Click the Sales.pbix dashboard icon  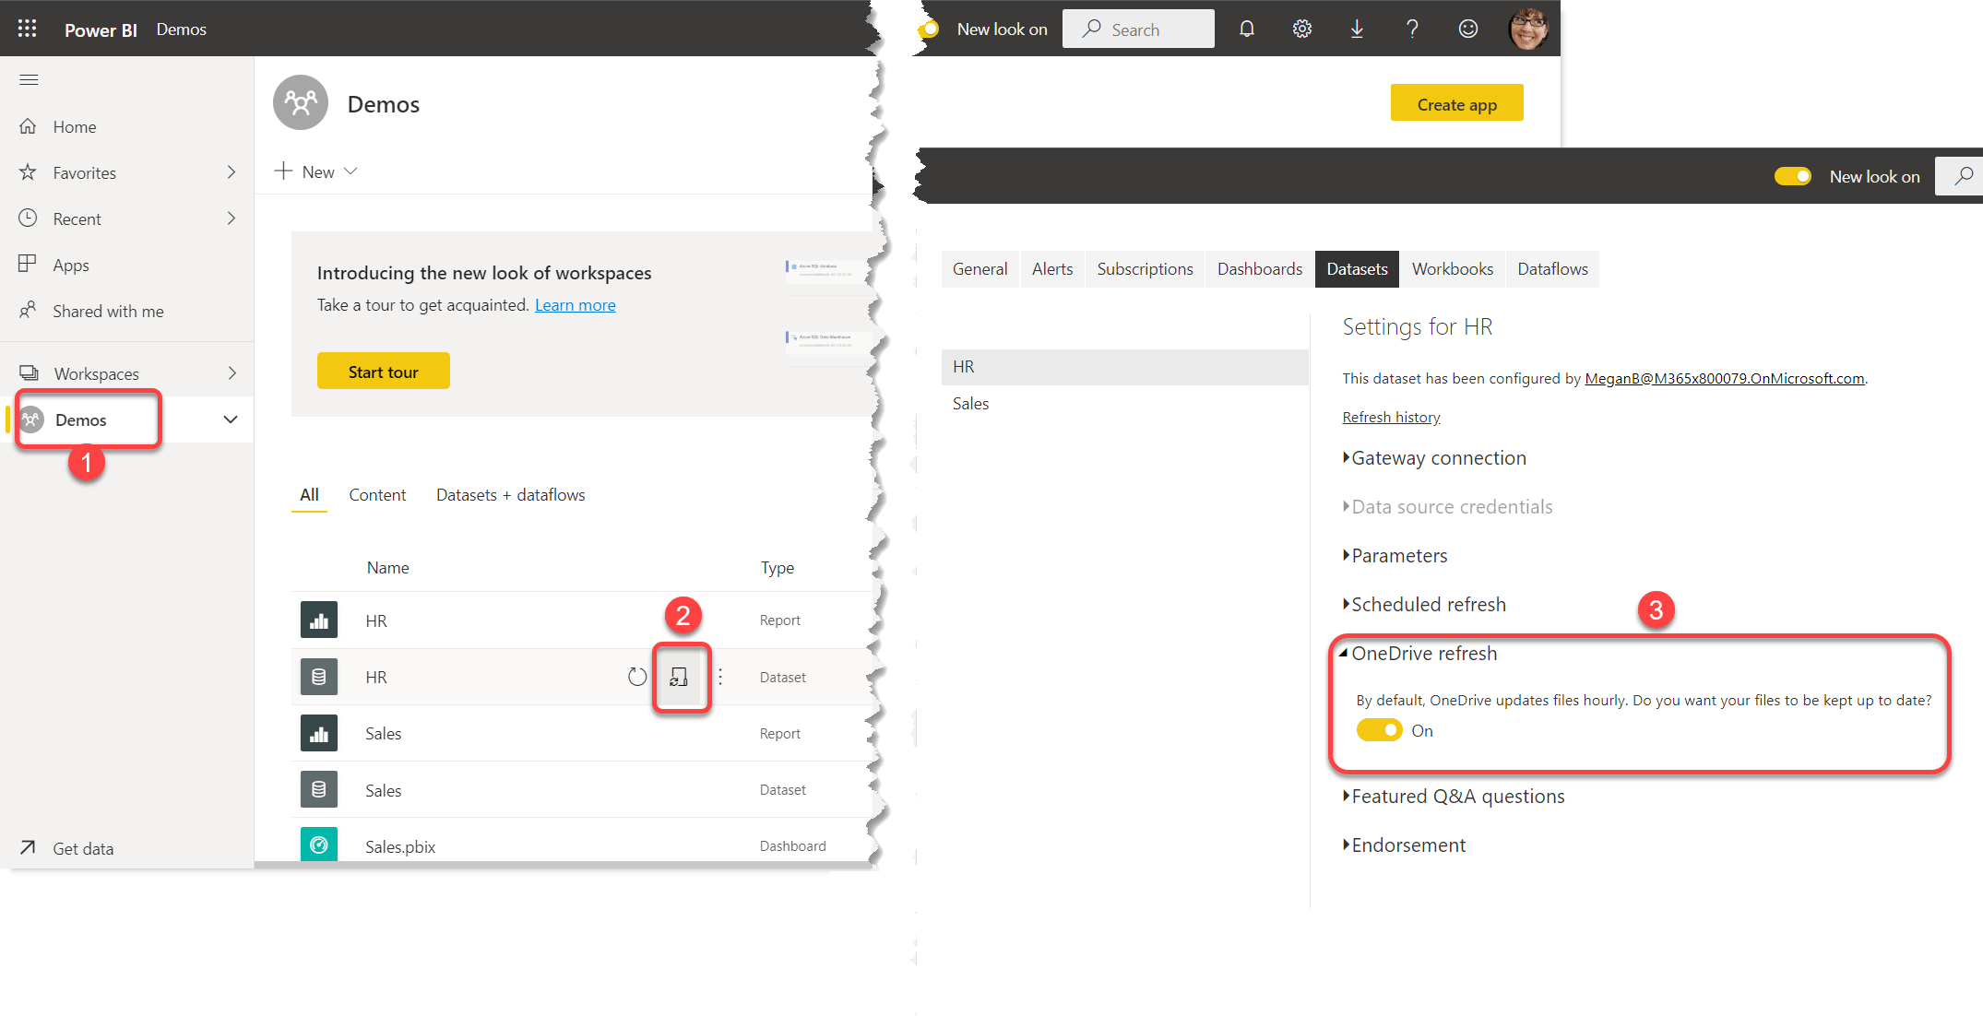tap(319, 845)
